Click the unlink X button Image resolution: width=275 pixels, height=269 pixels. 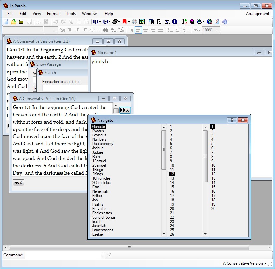tap(18, 183)
